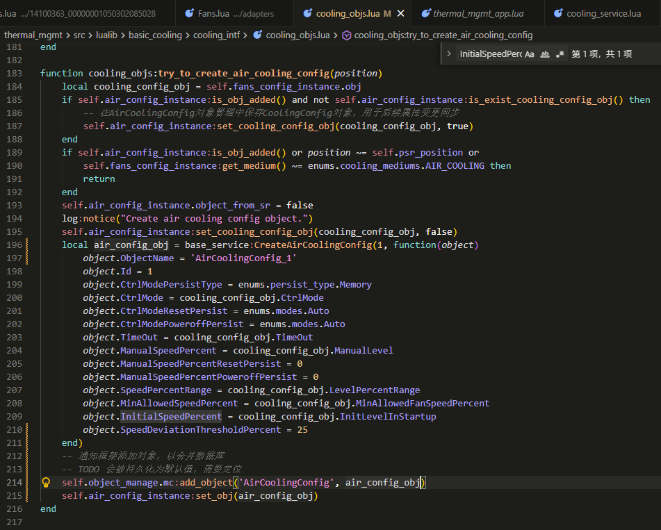Image resolution: width=661 pixels, height=530 pixels.
Task: Click 'get_medium' call on line 190
Action: tap(249, 165)
